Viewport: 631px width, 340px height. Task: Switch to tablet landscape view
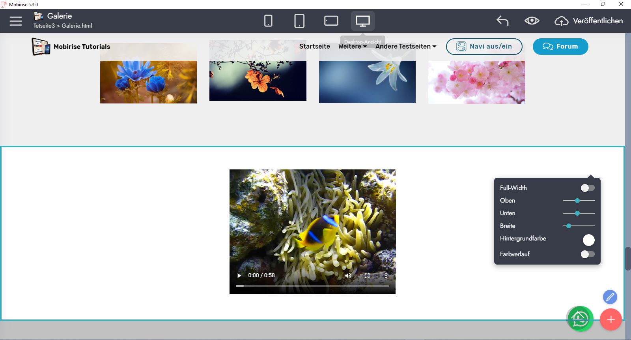point(331,21)
